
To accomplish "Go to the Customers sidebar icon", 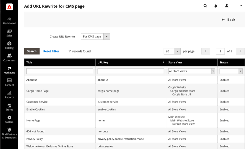I will (9, 55).
